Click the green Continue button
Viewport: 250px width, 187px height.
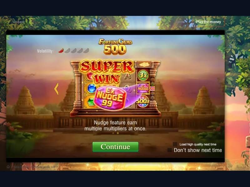click(x=115, y=147)
